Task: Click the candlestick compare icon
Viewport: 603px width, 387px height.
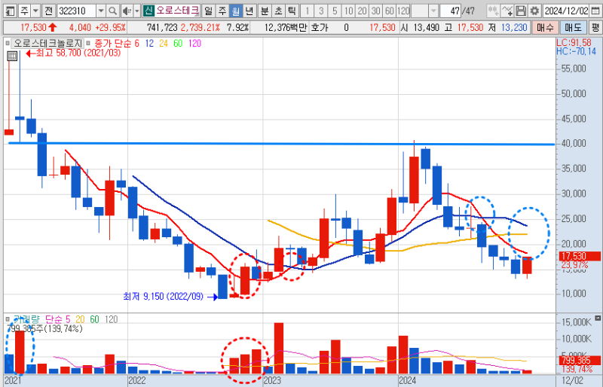Action: point(493,11)
